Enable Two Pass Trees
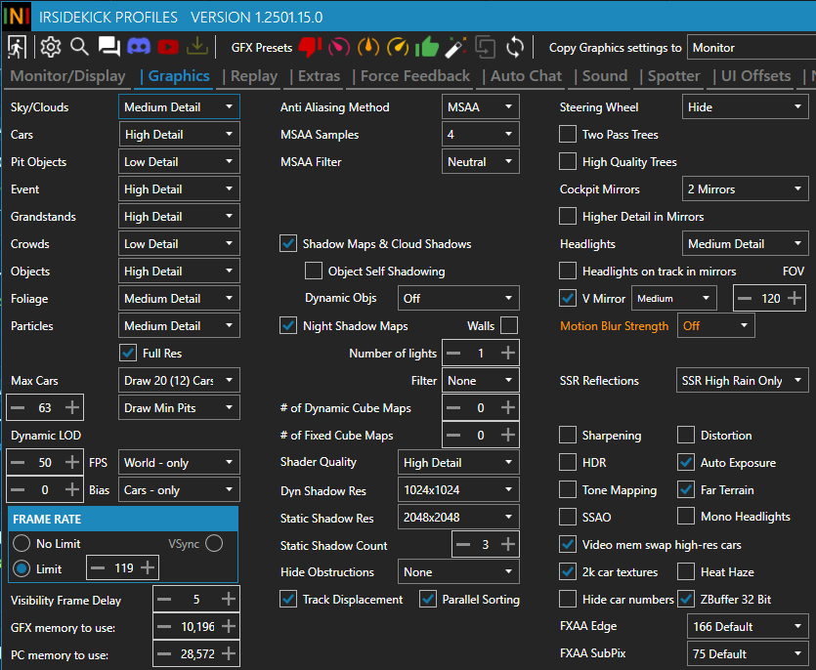This screenshot has height=670, width=816. [x=567, y=134]
